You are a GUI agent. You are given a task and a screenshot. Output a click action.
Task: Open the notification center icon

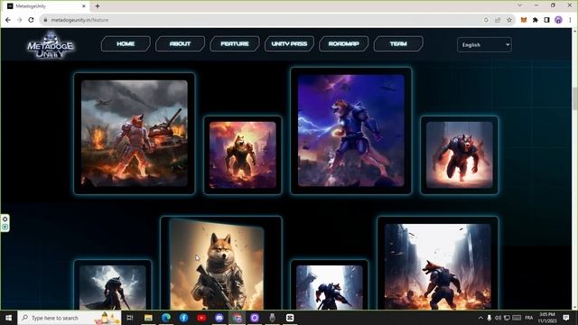click(x=566, y=318)
